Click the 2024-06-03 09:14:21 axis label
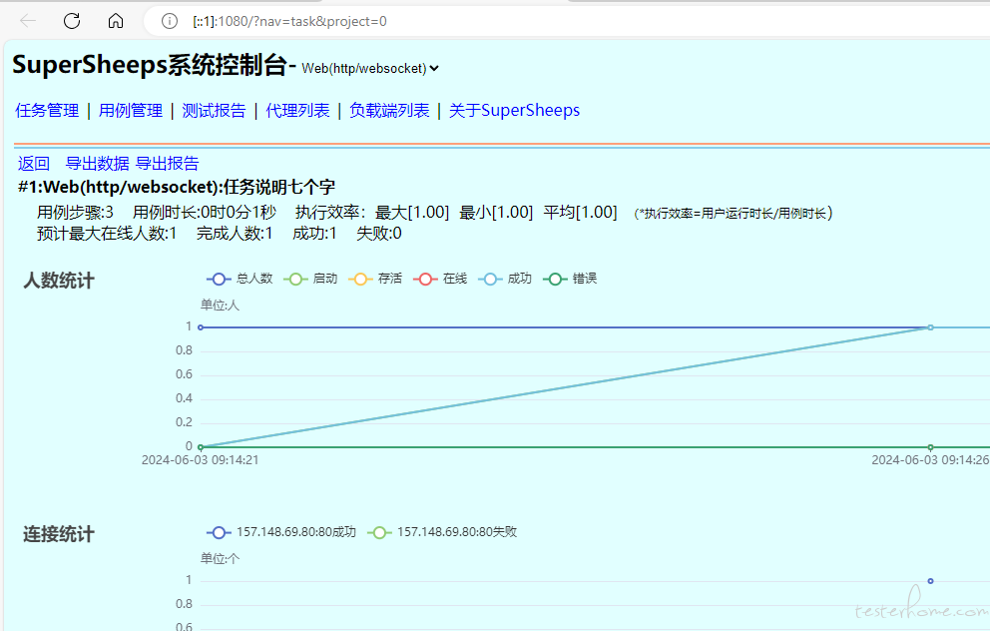This screenshot has height=631, width=990. coord(201,460)
